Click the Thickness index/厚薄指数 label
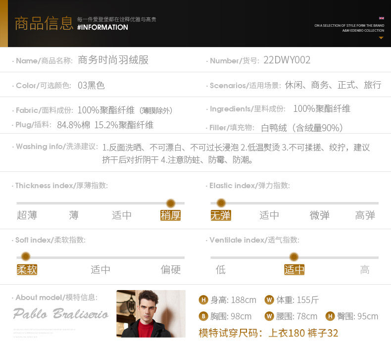Viewport: 391px width, 353px height. pyautogui.click(x=61, y=185)
